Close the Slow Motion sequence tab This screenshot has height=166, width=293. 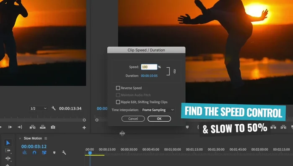point(20,138)
